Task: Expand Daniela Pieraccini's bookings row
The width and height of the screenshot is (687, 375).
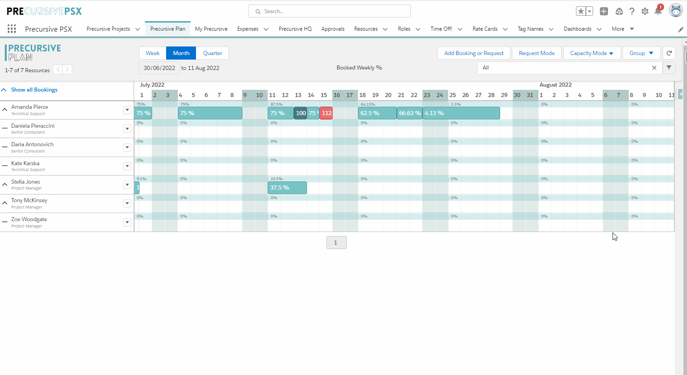Action: coord(5,129)
